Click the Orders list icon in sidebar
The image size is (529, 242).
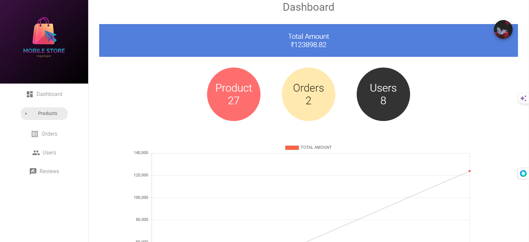(x=35, y=134)
